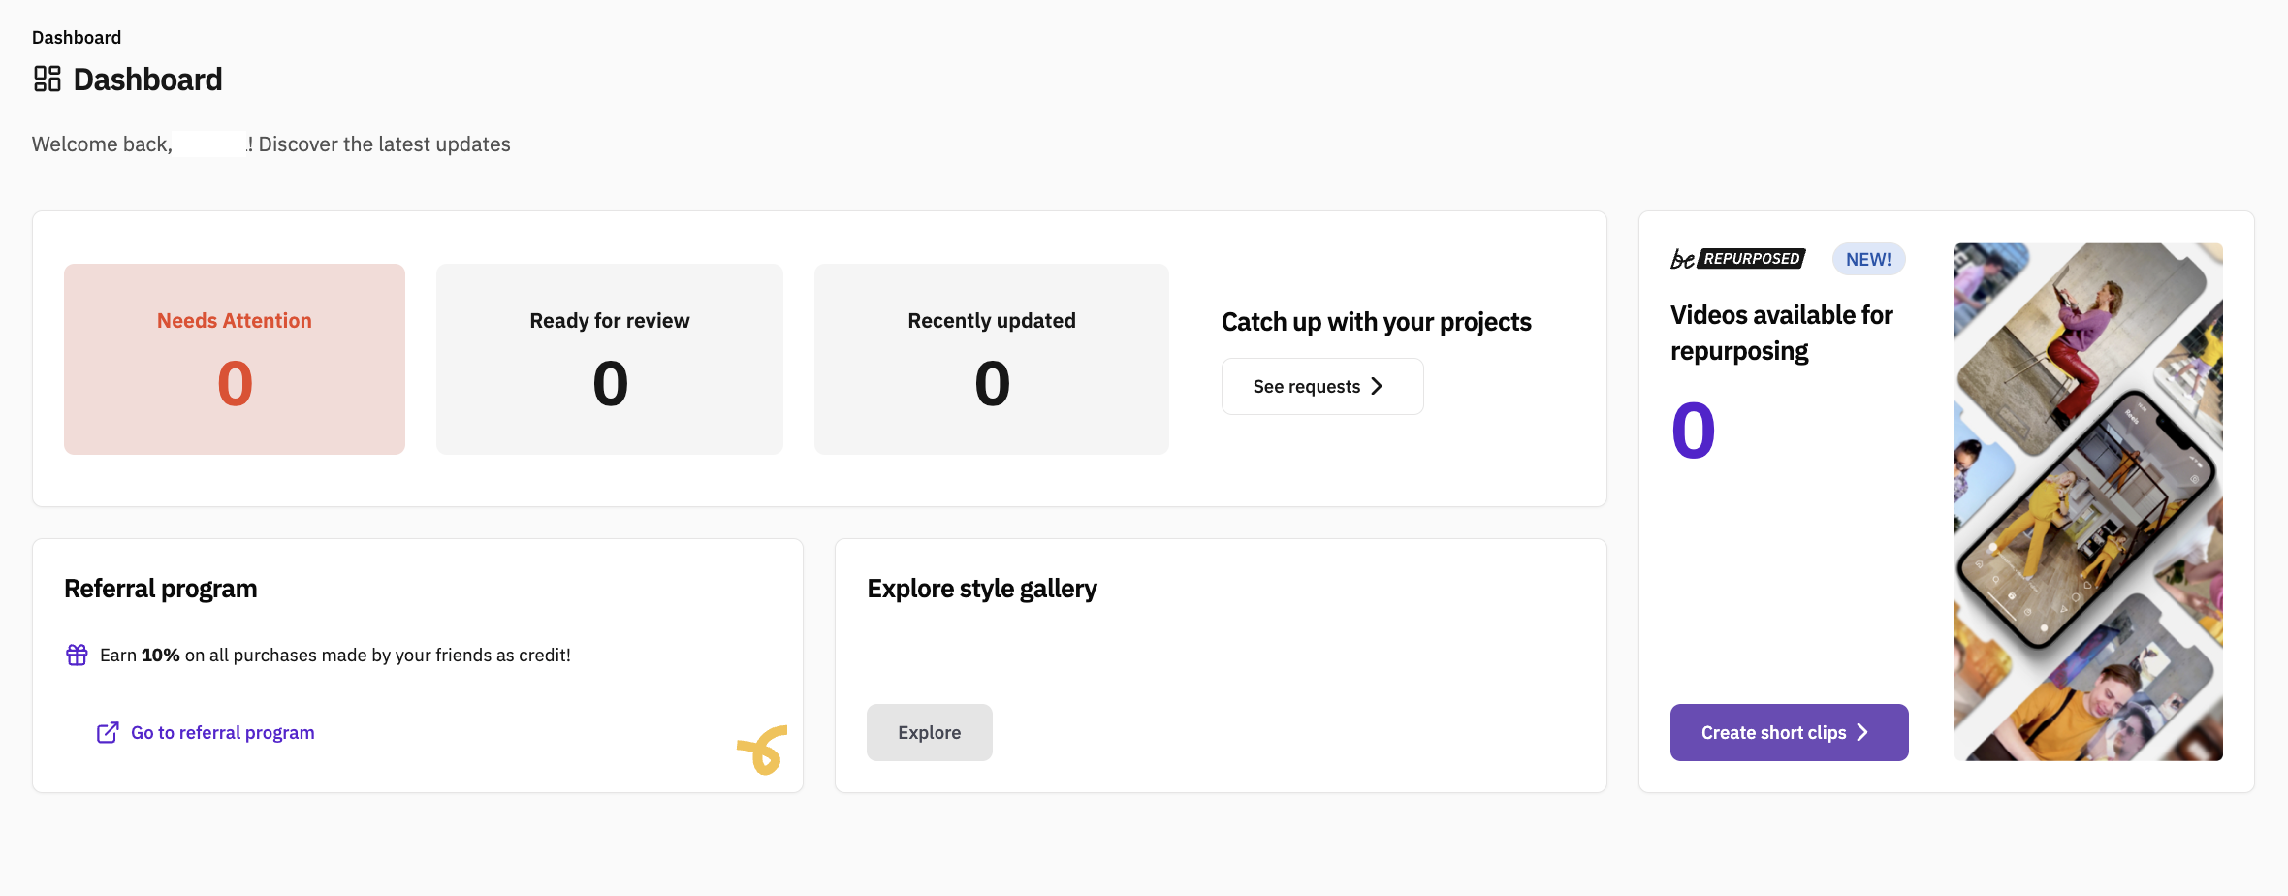
Task: Click the Earn 10% on all purchases text
Action: click(335, 656)
